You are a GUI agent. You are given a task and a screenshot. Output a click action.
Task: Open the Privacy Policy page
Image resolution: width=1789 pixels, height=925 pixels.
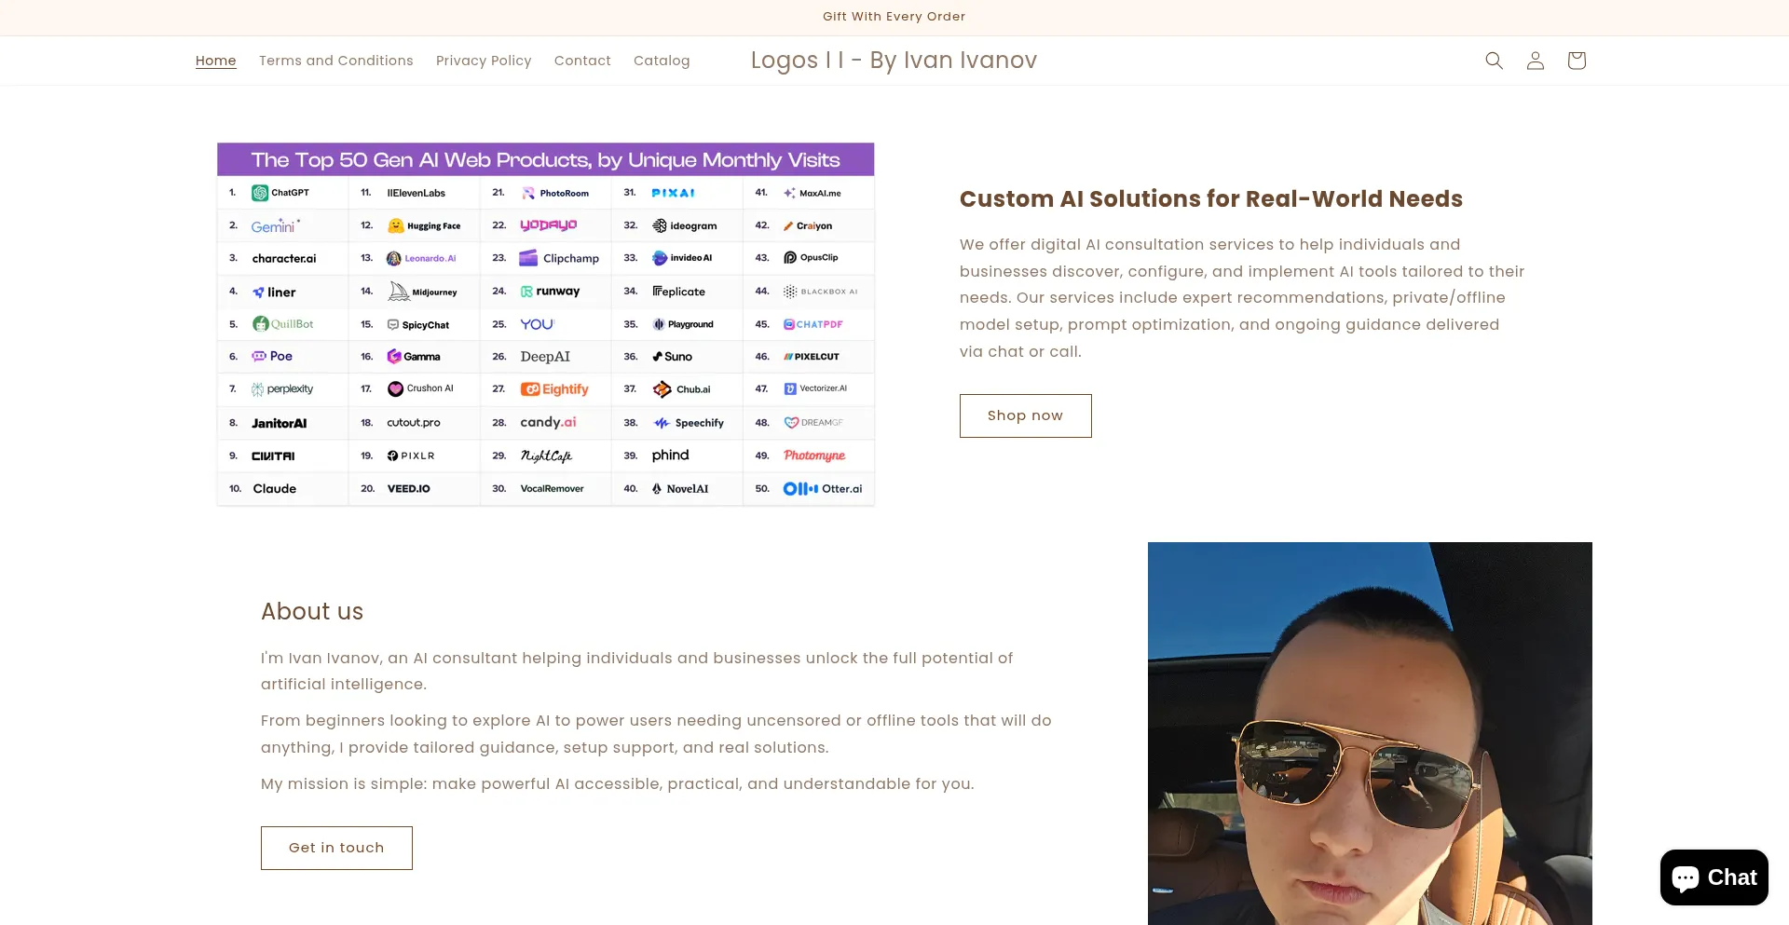coord(484,61)
